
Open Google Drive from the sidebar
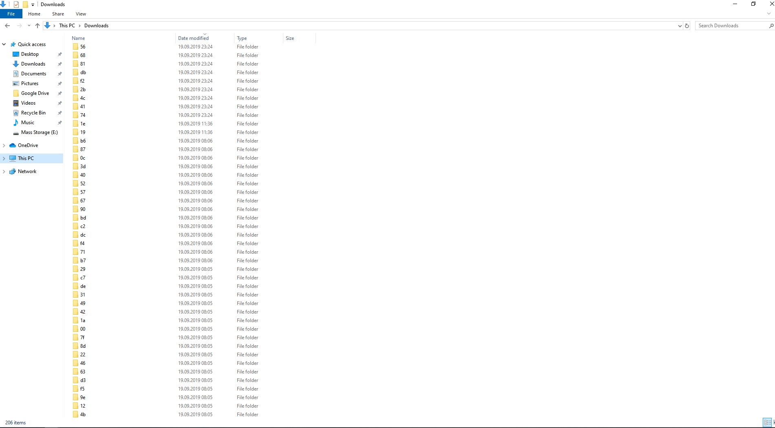pos(35,93)
